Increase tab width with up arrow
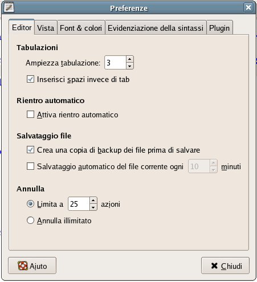Viewport: 257px width, 282px height. (x=130, y=59)
